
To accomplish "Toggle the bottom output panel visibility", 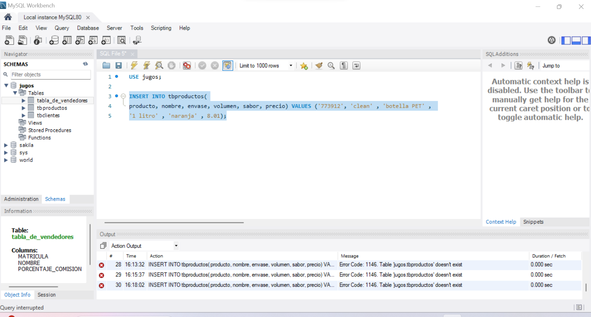I will [x=576, y=41].
